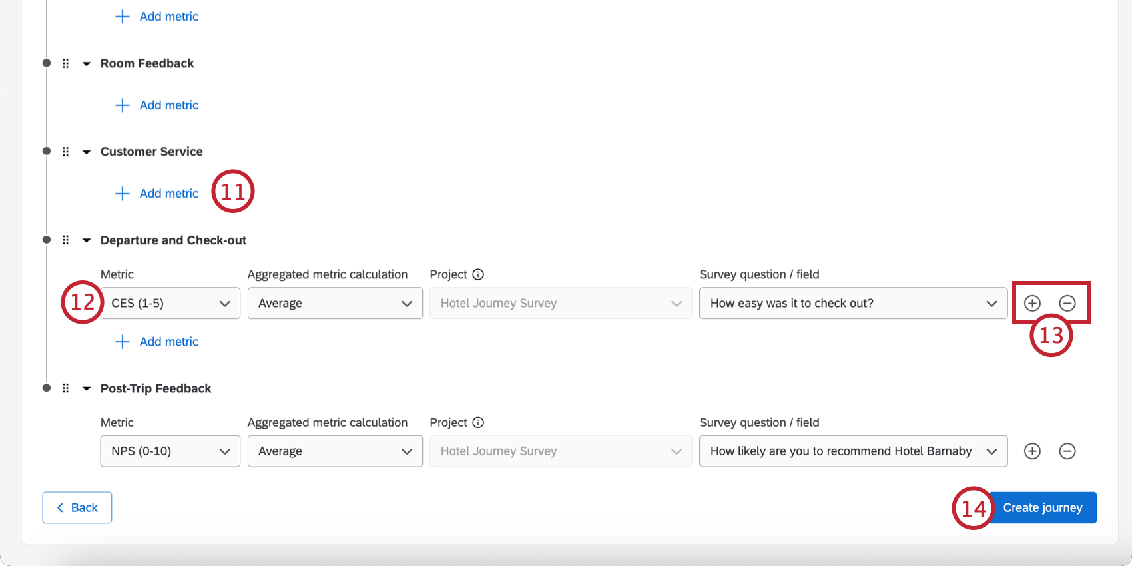The height and width of the screenshot is (566, 1132).
Task: Click plus icon on CES metric row
Action: 1032,303
